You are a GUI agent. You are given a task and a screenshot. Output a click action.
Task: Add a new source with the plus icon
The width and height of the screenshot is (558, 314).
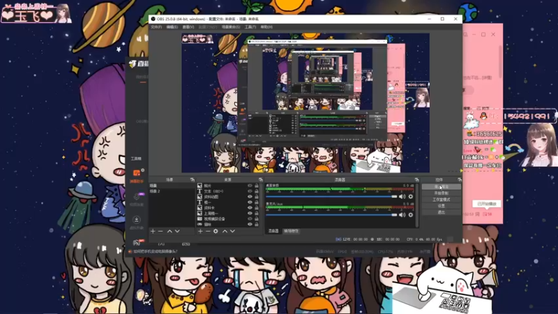tap(200, 232)
